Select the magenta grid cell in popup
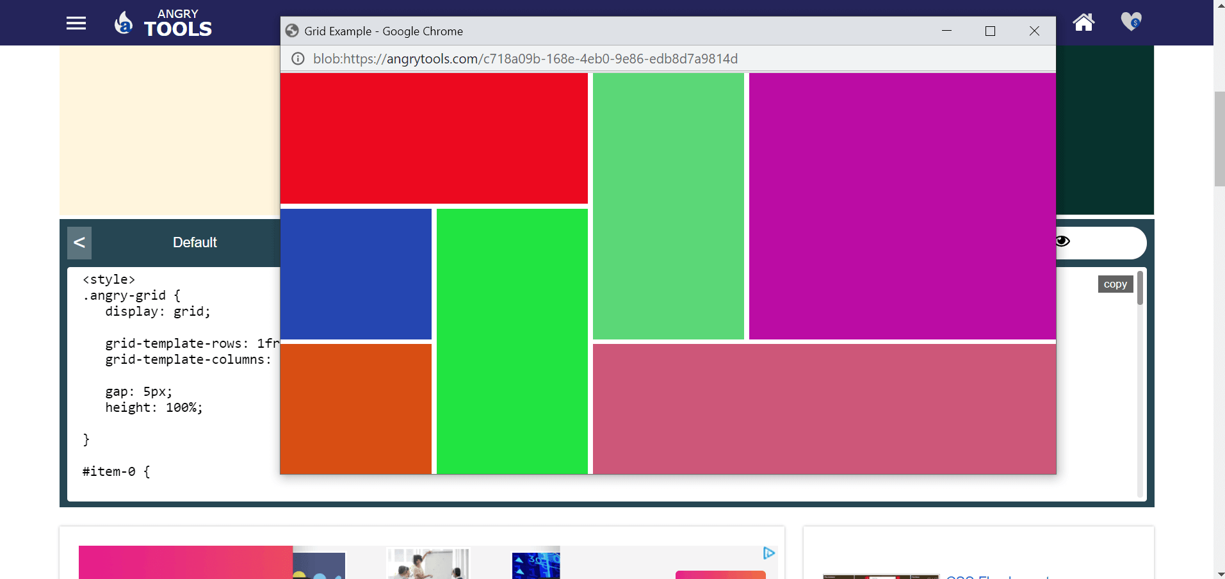 [902, 206]
